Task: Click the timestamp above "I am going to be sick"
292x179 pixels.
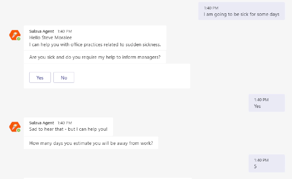Action: pyautogui.click(x=211, y=8)
